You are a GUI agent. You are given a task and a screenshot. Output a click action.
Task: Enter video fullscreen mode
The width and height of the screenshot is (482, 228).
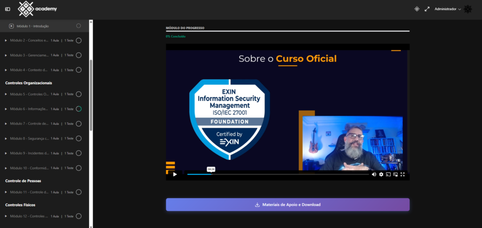click(x=403, y=175)
